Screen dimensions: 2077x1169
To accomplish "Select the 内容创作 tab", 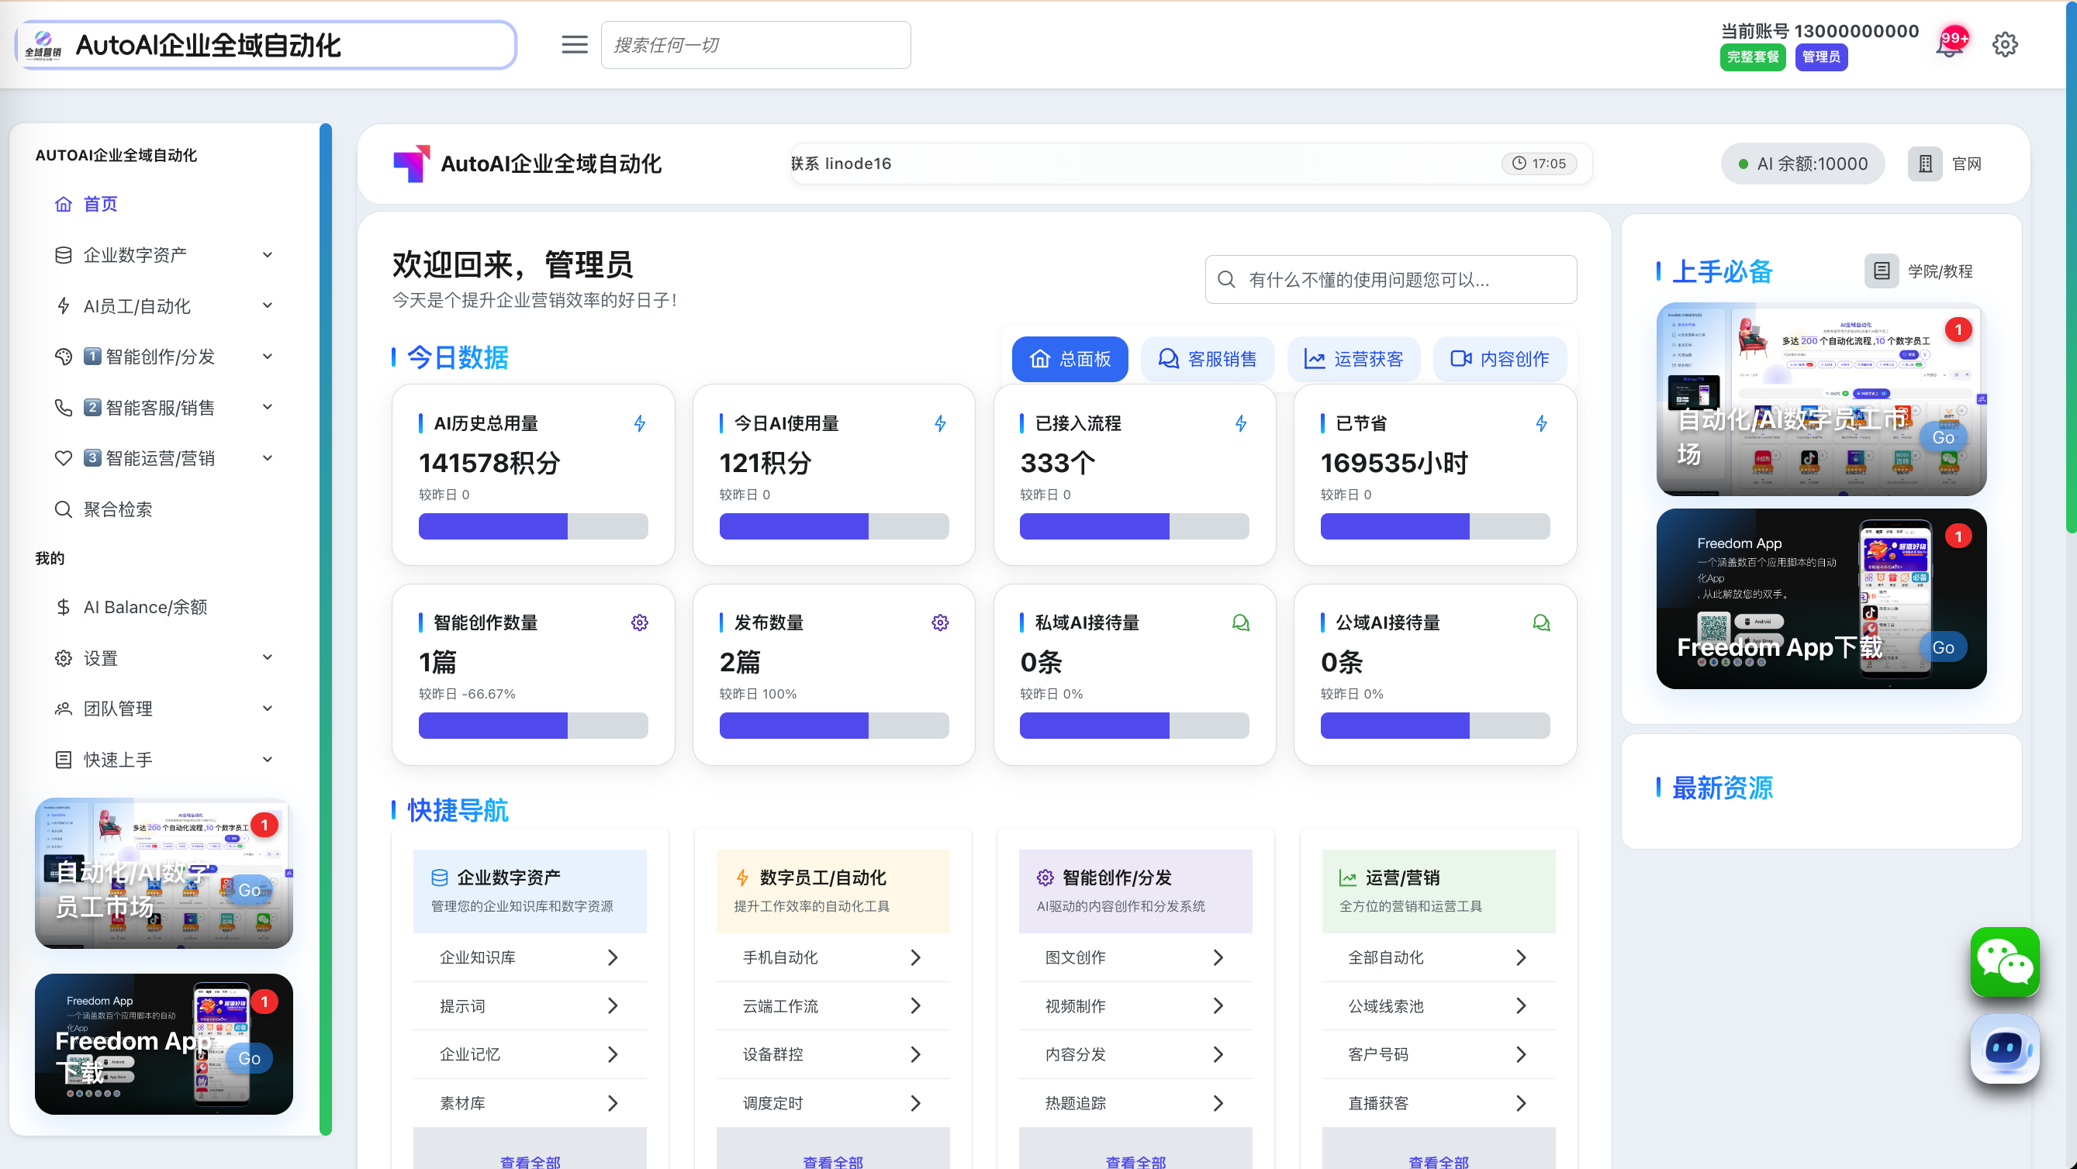I will (x=1500, y=360).
